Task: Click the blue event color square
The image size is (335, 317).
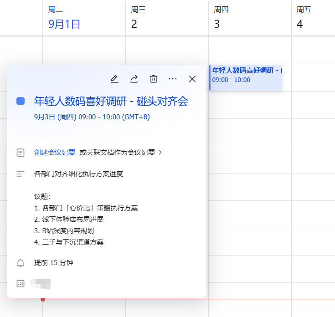Action: pos(21,101)
